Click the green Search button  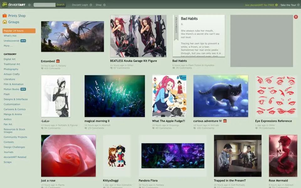(61, 5)
